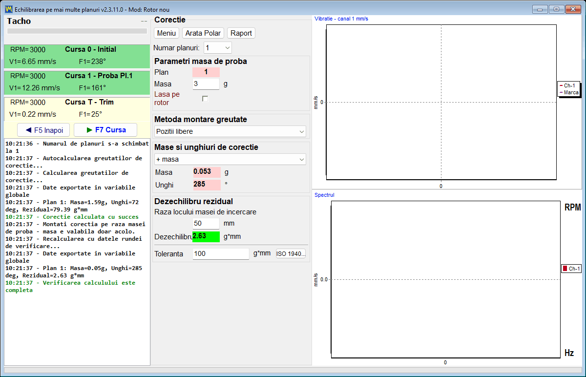Click the 'Vibratie - canal 1 mm/s' chart title
The image size is (586, 377).
coord(341,19)
